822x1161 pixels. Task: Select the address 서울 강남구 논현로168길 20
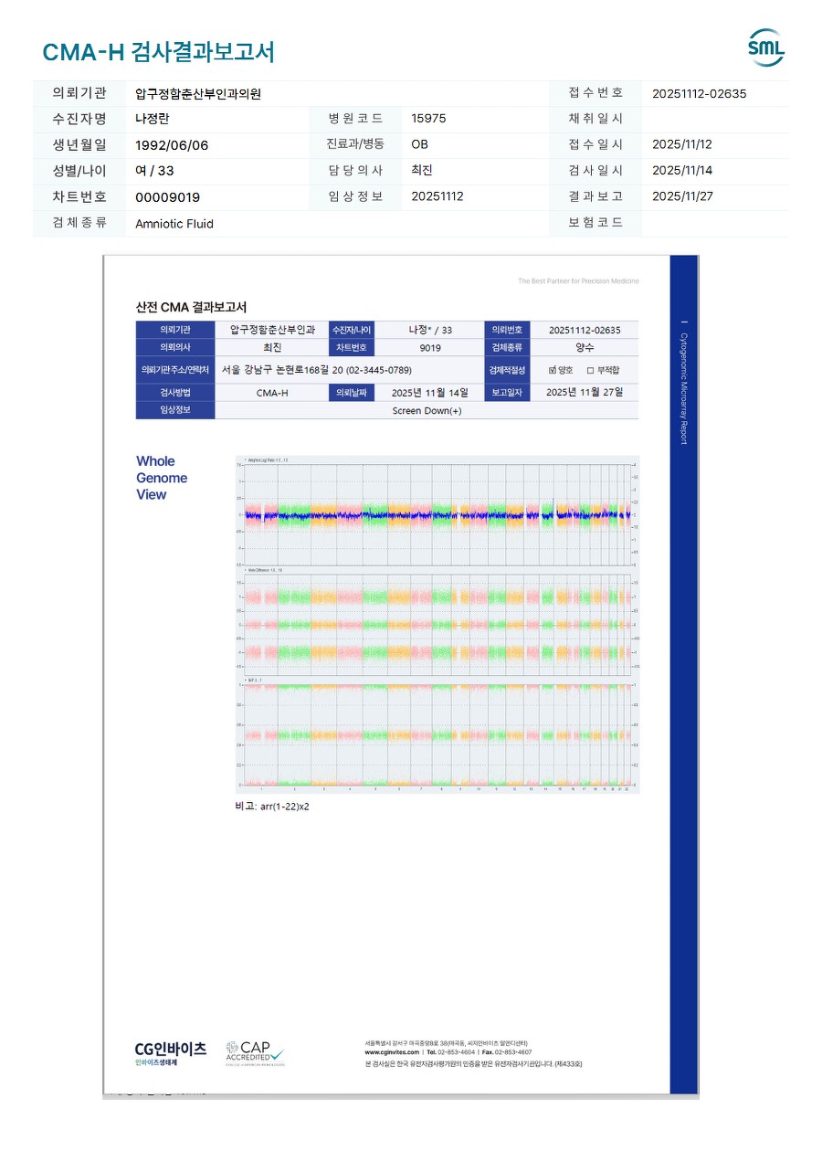click(x=282, y=370)
